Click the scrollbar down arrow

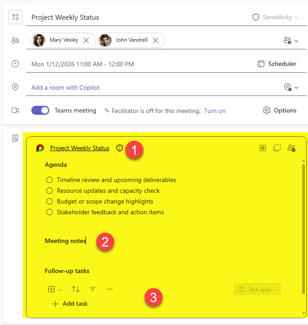point(304,313)
